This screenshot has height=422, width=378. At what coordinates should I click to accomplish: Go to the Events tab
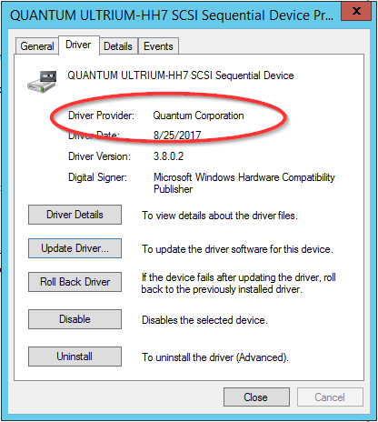pos(158,46)
